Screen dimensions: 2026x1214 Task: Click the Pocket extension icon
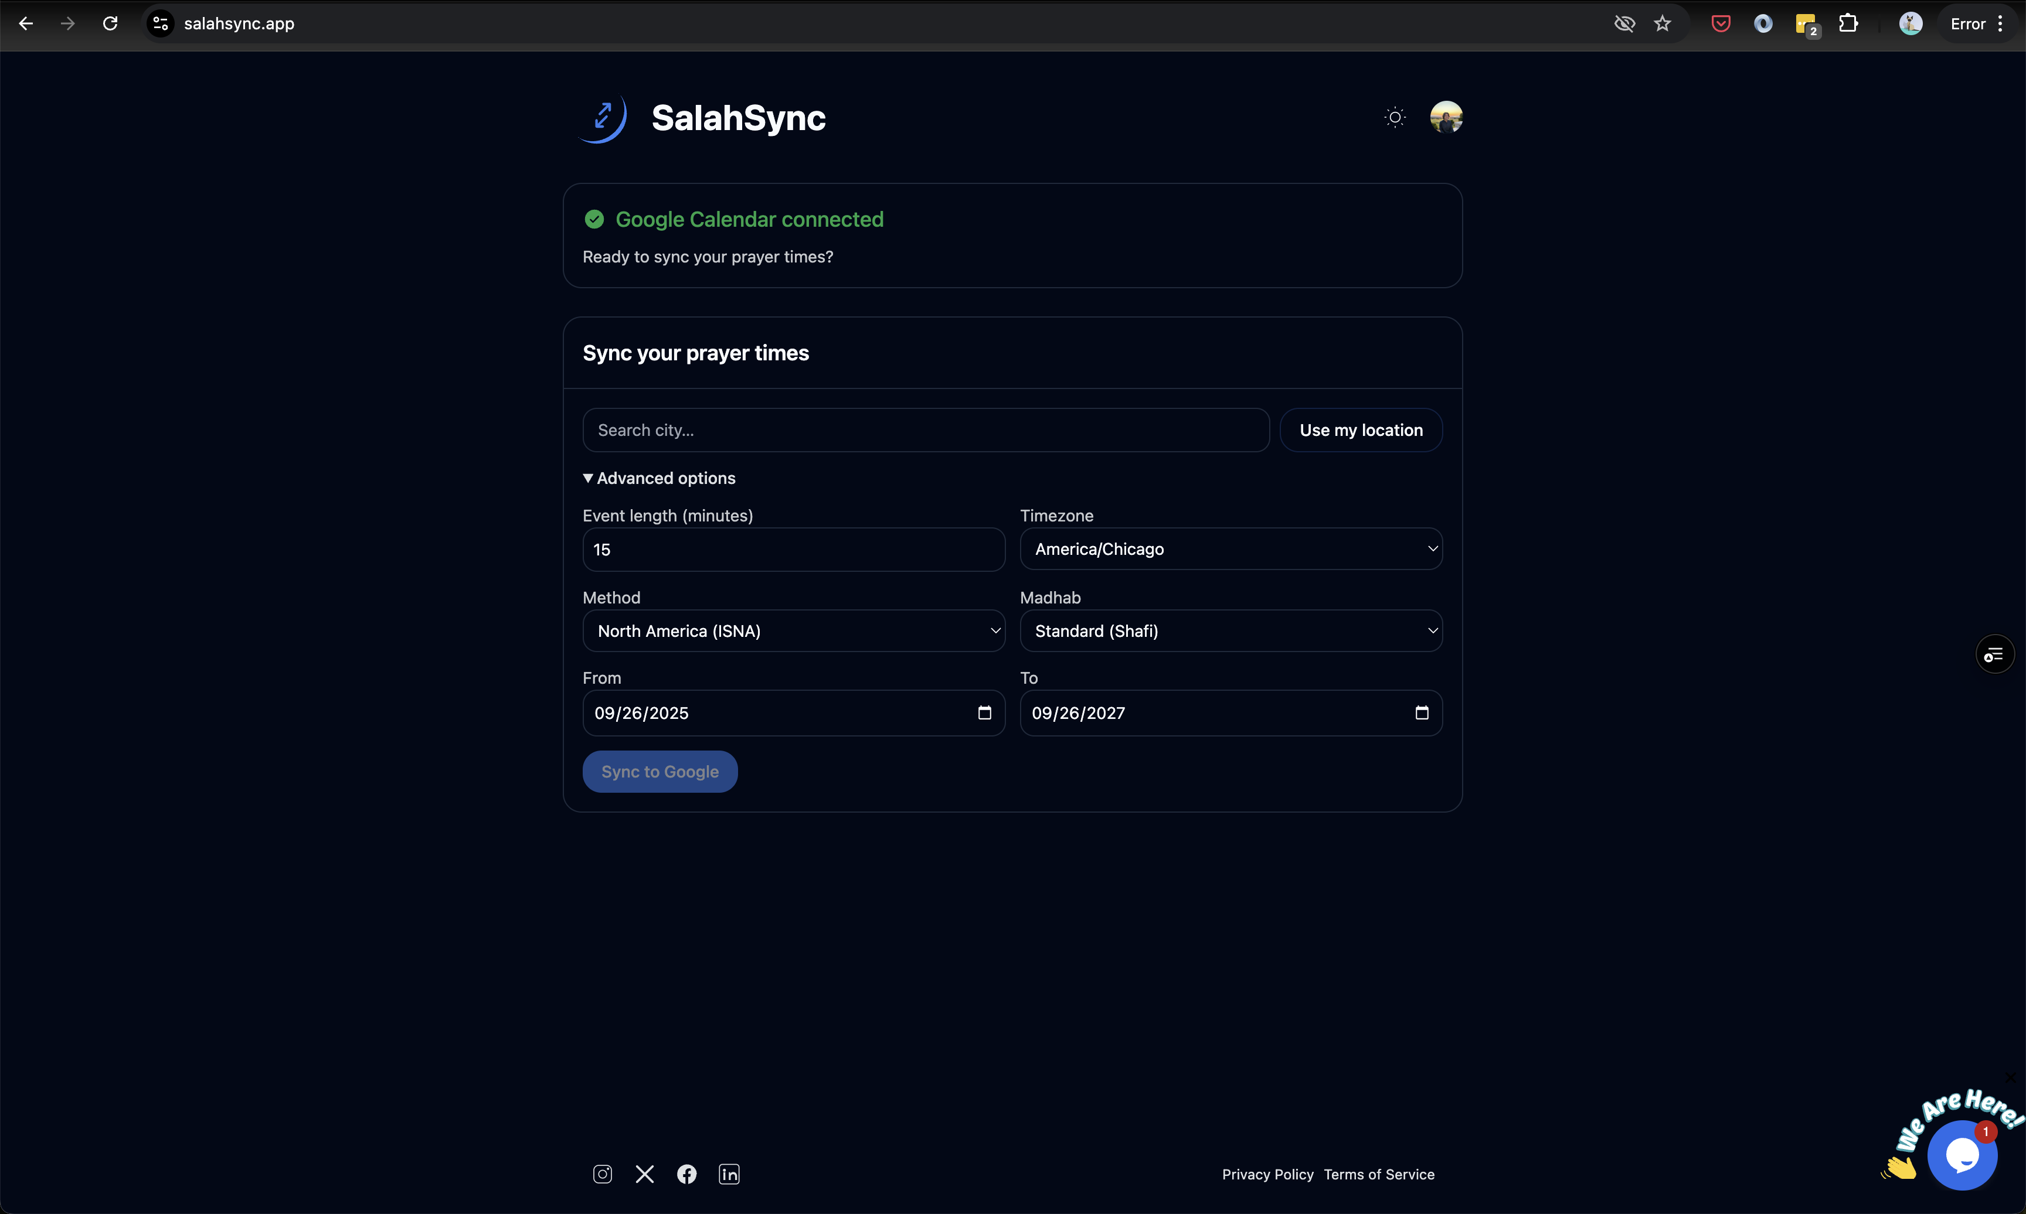click(x=1721, y=23)
